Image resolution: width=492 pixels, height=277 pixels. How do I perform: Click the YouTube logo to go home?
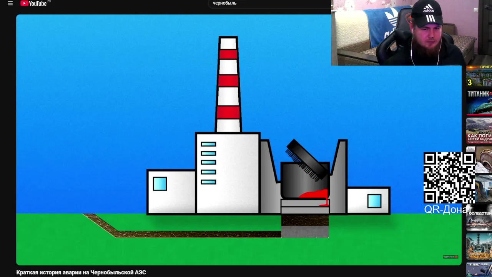[x=33, y=3]
